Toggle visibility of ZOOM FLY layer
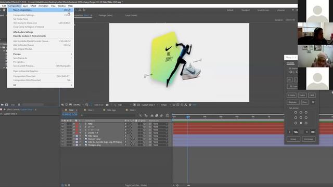The width and height of the screenshot is (333, 187). click(x=62, y=133)
